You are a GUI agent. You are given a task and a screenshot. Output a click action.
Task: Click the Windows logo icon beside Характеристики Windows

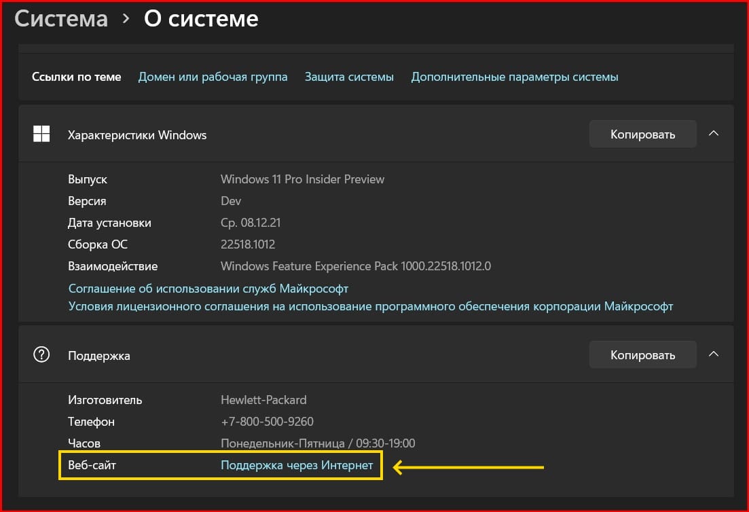pos(41,134)
